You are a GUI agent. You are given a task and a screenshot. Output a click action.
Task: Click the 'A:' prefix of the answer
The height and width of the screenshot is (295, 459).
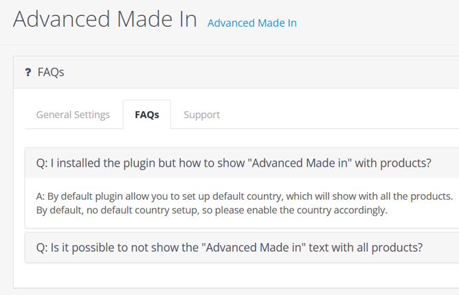click(41, 196)
